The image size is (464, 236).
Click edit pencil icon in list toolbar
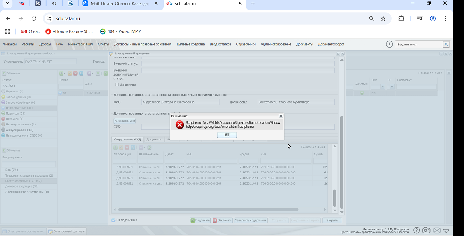[x=70, y=73]
